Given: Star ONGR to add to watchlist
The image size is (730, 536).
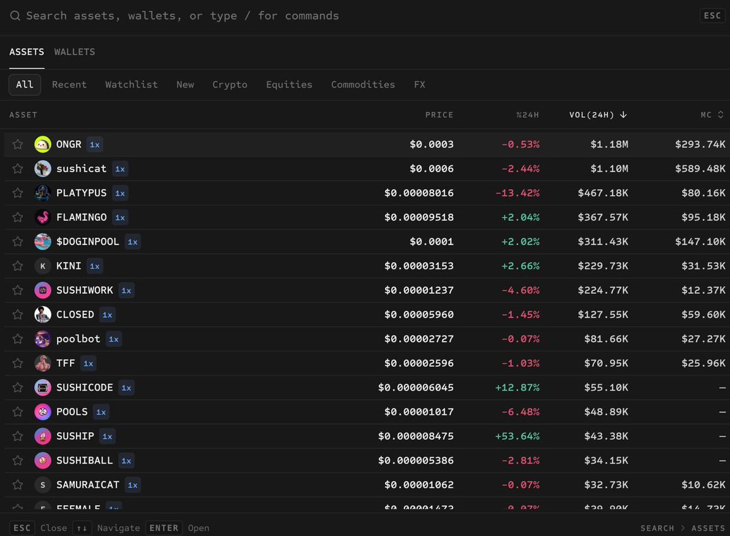Looking at the screenshot, I should pos(18,144).
